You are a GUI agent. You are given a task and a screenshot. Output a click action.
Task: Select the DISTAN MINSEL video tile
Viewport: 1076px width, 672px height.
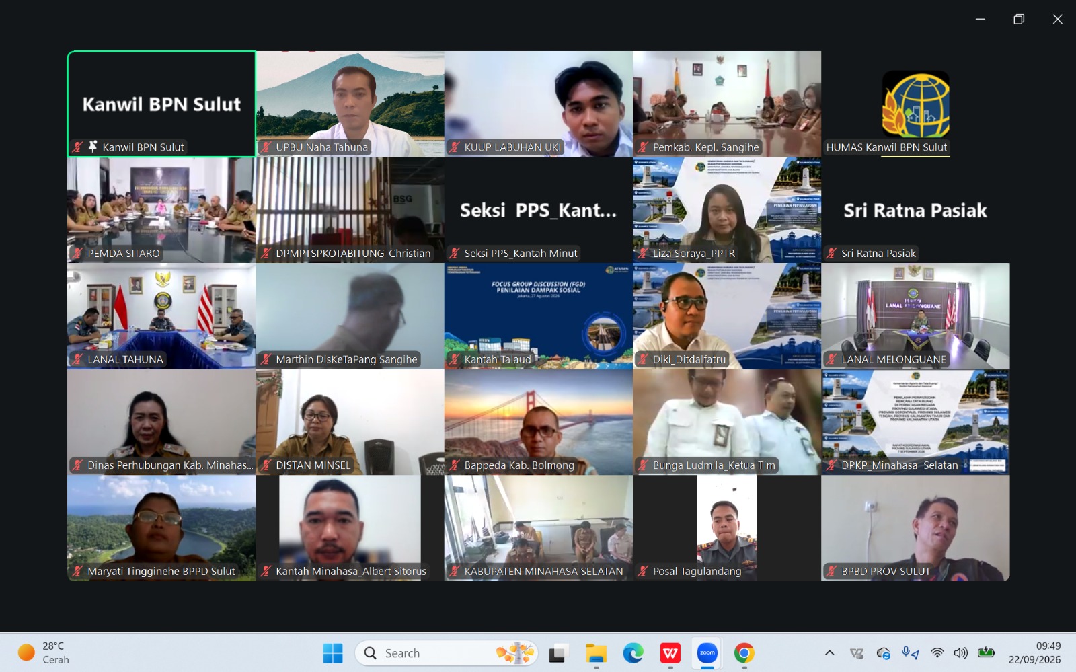(350, 422)
